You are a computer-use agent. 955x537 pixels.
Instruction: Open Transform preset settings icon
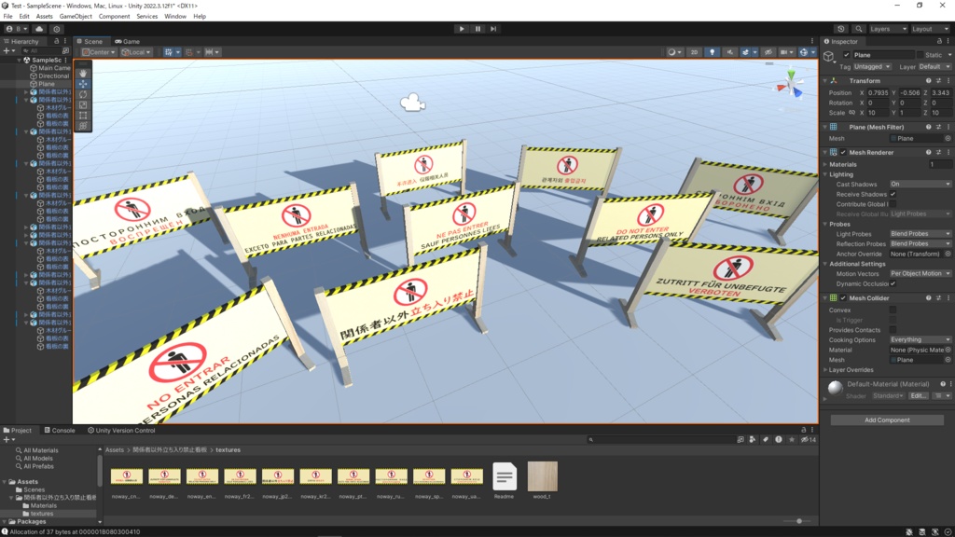pos(938,81)
